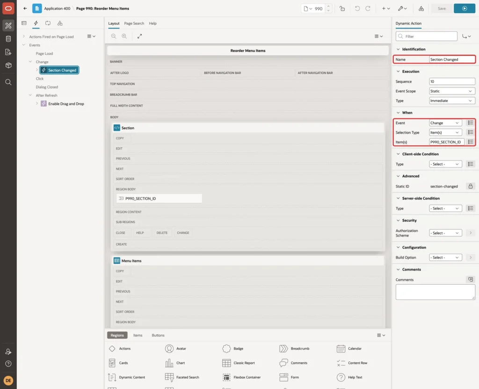The height and width of the screenshot is (389, 479).
Task: Open the Selection Type dropdown
Action: [445, 132]
